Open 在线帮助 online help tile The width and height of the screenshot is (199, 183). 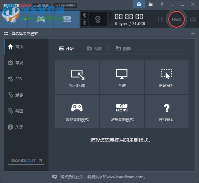tap(167, 111)
